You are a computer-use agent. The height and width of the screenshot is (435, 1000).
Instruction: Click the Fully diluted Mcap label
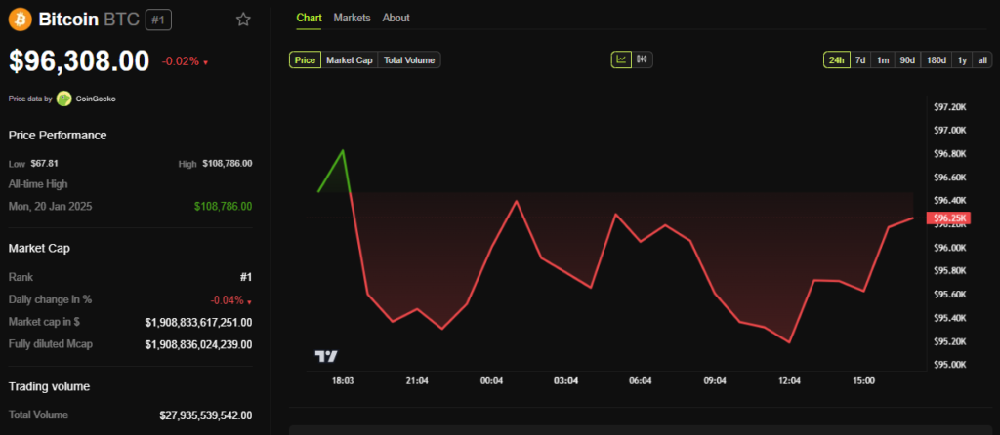(x=51, y=344)
